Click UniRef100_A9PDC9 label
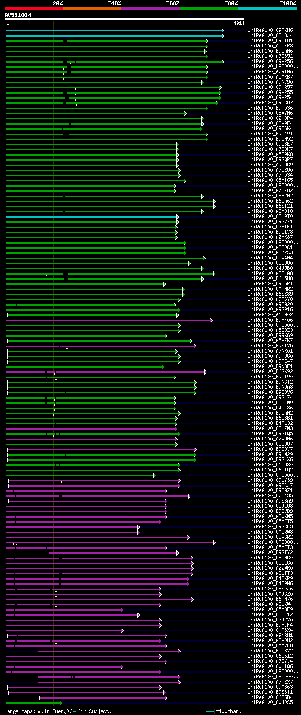This screenshot has height=715, width=301. (x=270, y=165)
